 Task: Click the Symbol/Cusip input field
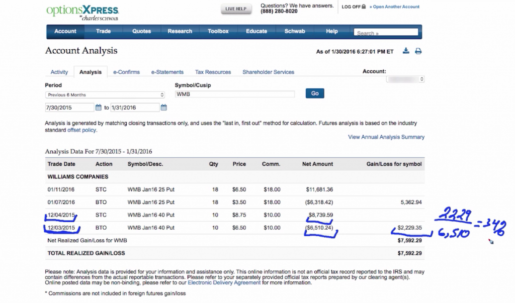coord(235,94)
